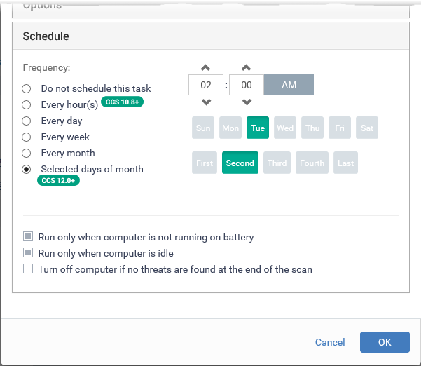Select Do not schedule this task
This screenshot has width=421, height=366.
click(x=27, y=88)
